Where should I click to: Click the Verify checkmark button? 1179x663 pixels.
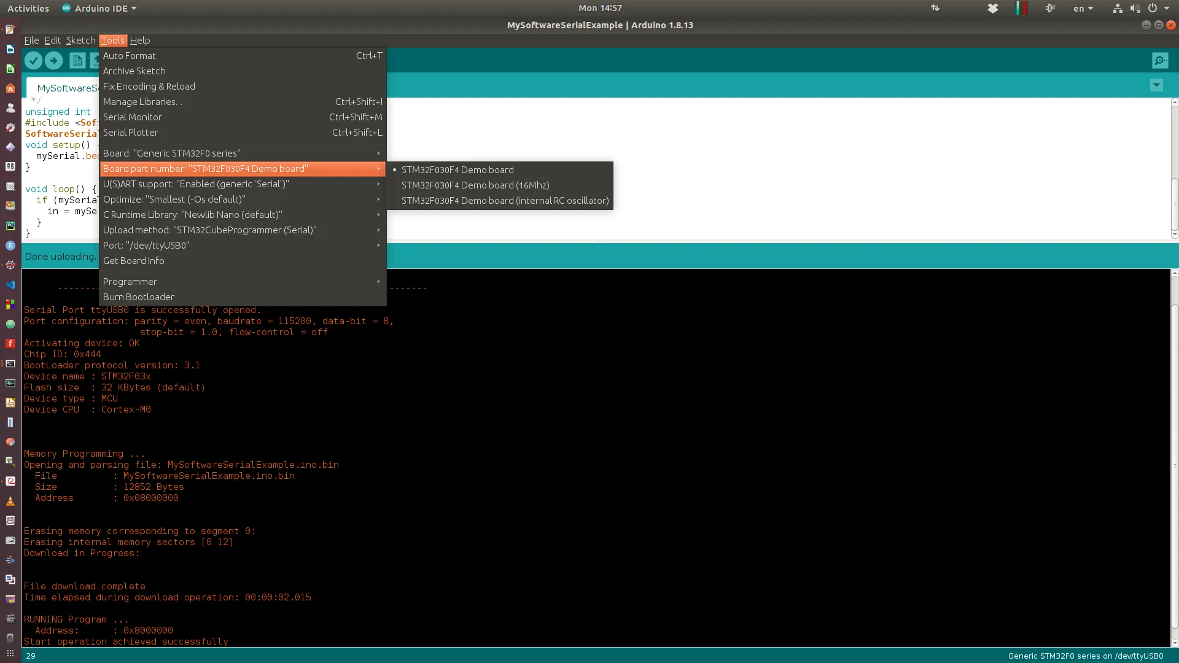[33, 60]
